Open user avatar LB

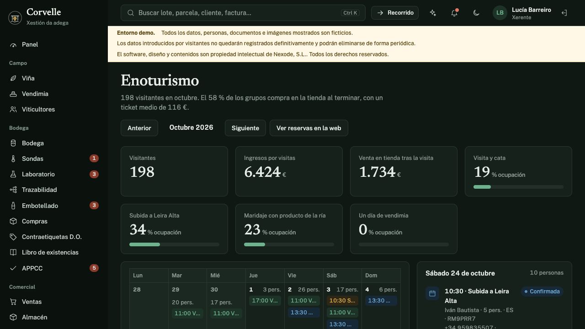500,13
